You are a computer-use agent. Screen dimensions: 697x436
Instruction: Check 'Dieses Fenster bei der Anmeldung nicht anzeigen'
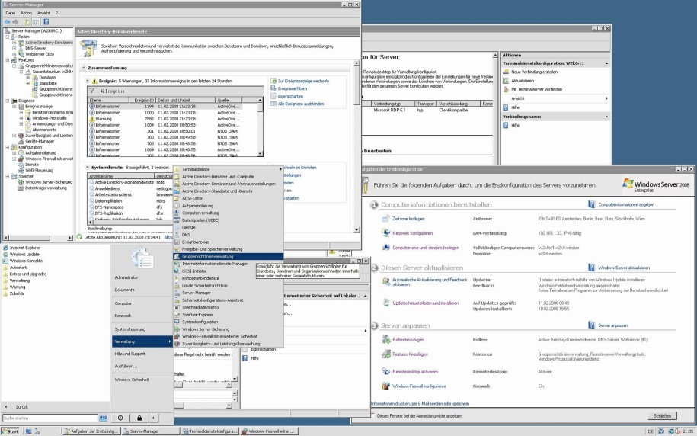(373, 416)
